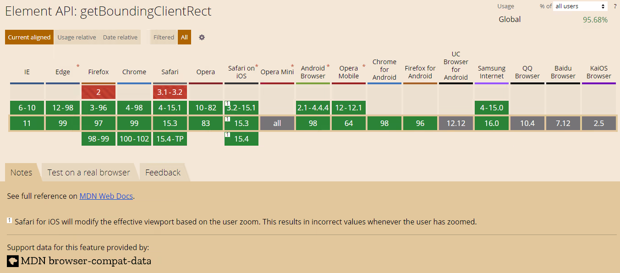The height and width of the screenshot is (273, 620).
Task: Follow the MDN Web Docs link
Action: click(x=106, y=196)
